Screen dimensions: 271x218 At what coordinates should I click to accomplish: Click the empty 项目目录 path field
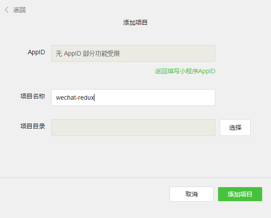pyautogui.click(x=133, y=128)
